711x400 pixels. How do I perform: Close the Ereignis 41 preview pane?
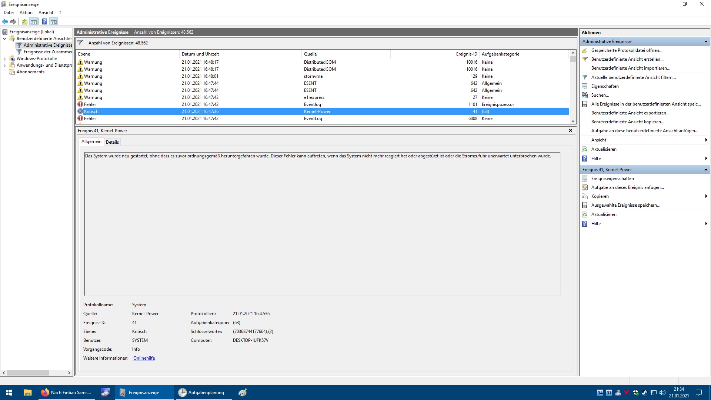(570, 130)
